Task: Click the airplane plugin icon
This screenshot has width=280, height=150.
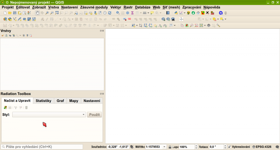Action: pos(207,13)
